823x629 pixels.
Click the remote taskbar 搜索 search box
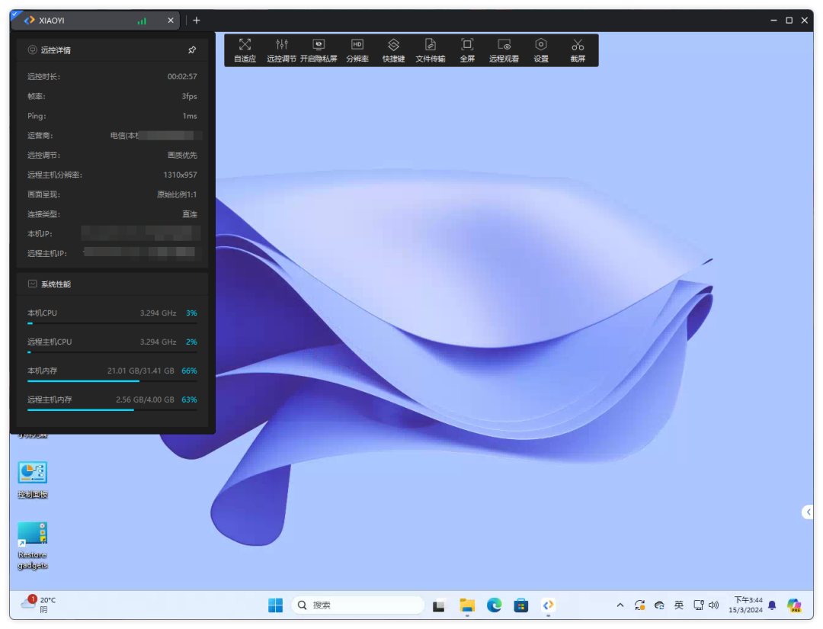coord(357,605)
